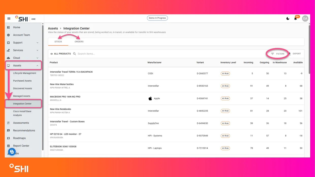Open notifications bell with 99+ badge

point(296,18)
